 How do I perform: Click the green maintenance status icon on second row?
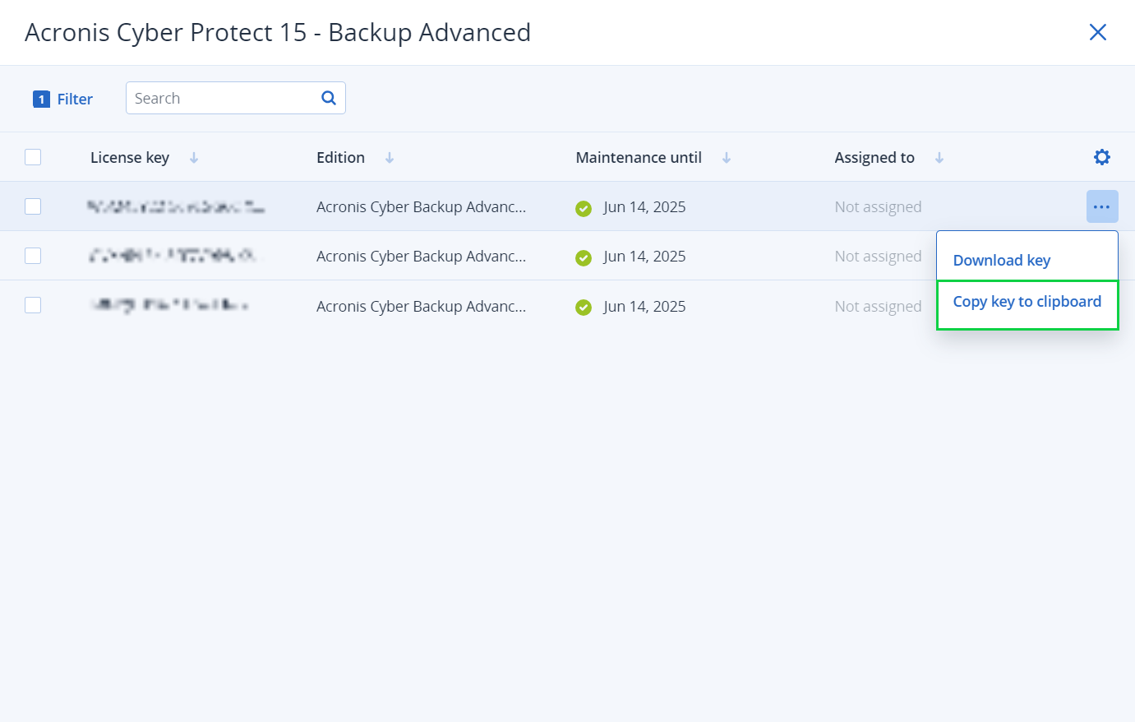584,257
